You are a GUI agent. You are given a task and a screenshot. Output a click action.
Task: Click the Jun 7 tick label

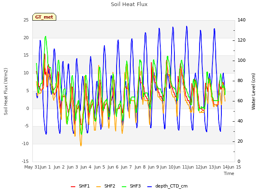click(x=126, y=167)
